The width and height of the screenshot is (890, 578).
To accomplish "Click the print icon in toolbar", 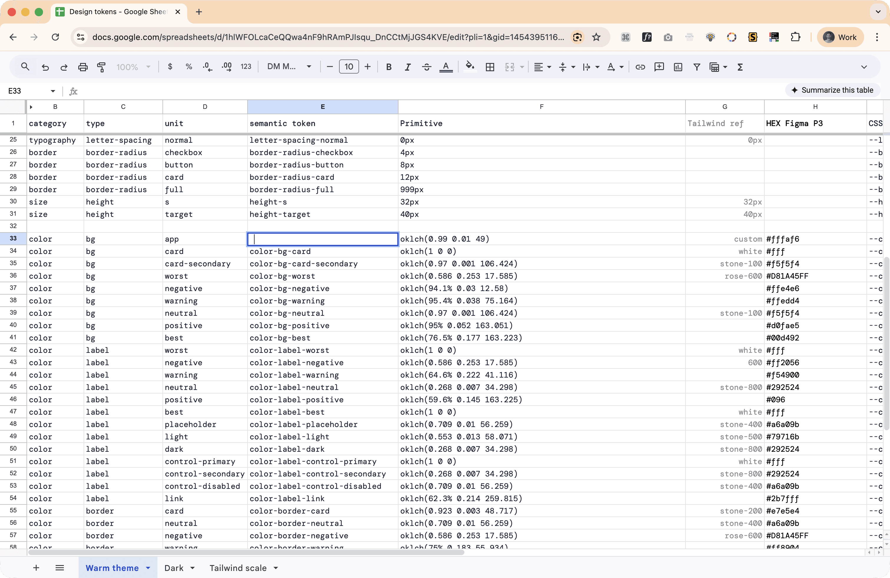I will pos(83,67).
